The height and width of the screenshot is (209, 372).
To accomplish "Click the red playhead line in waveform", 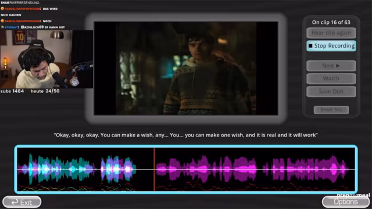I will 154,169.
